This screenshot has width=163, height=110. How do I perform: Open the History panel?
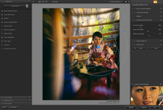[x=8, y=104]
